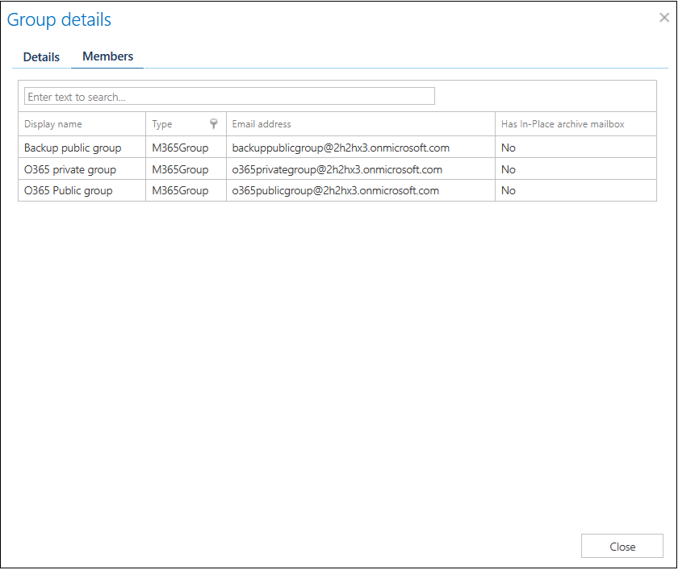
Task: Select the O365 Public group row
Action: pos(69,191)
